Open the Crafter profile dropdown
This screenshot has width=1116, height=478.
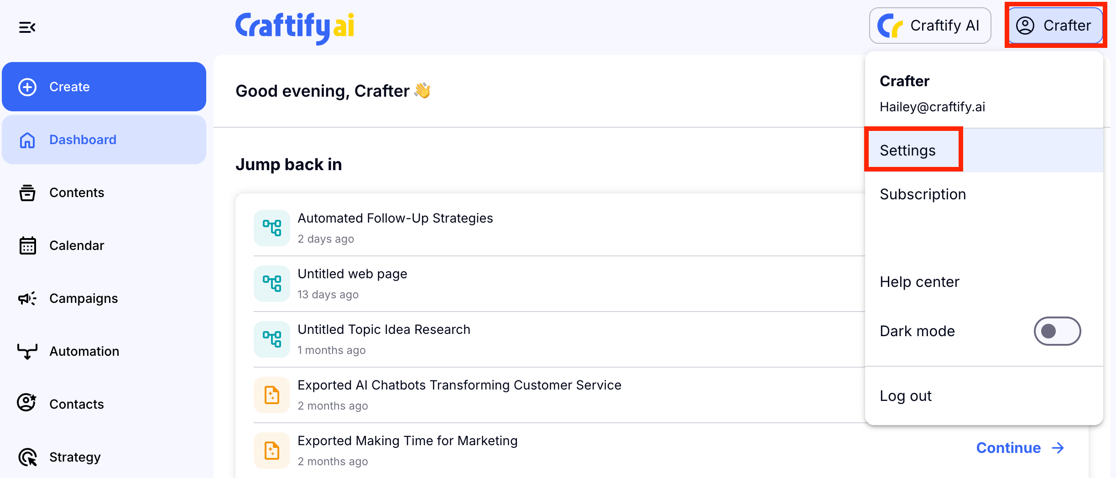pyautogui.click(x=1055, y=26)
